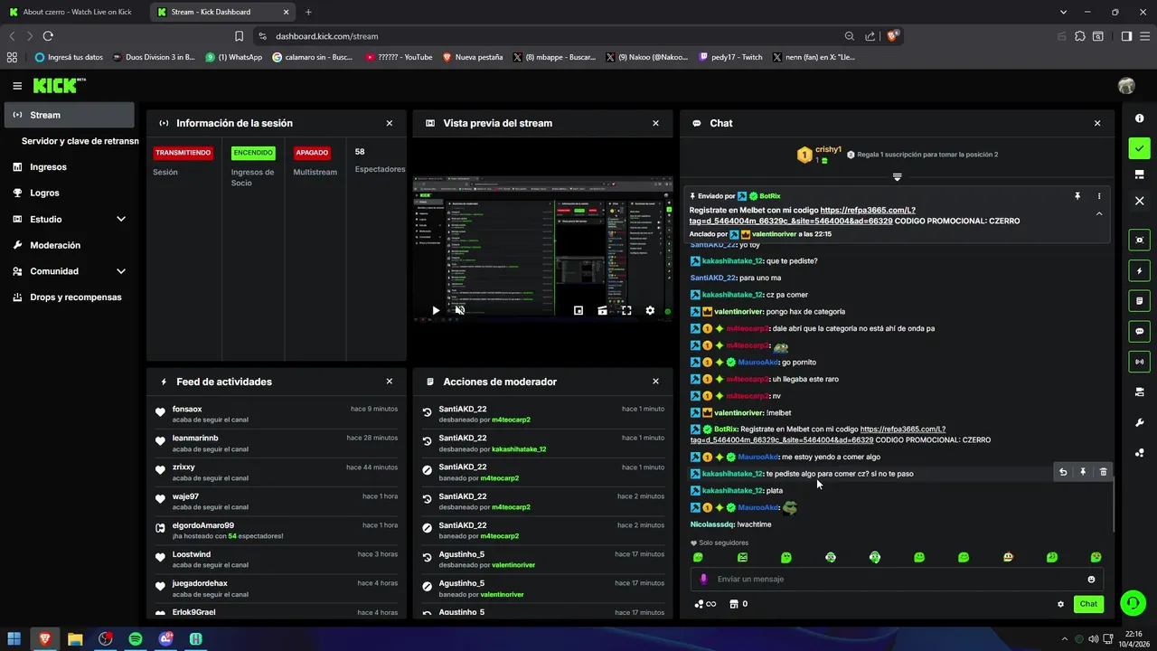Enter fullscreen in stream preview
This screenshot has height=651, width=1157.
pyautogui.click(x=626, y=310)
